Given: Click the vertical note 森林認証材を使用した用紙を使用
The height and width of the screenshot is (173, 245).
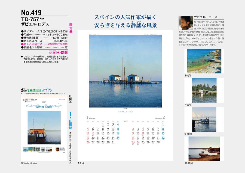Looking at the screenshot, I should point(70,148).
